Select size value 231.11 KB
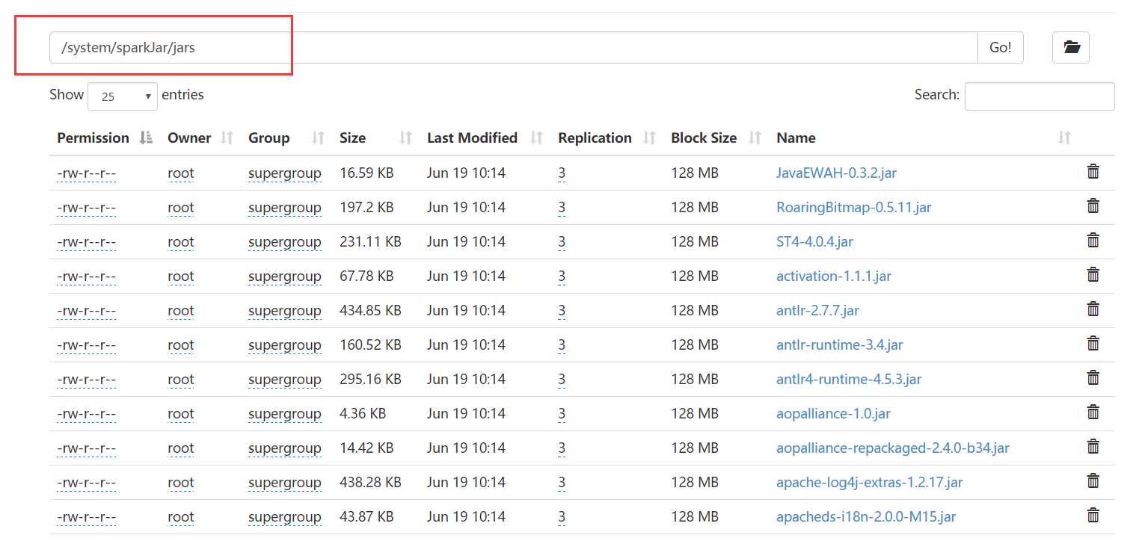 [370, 242]
